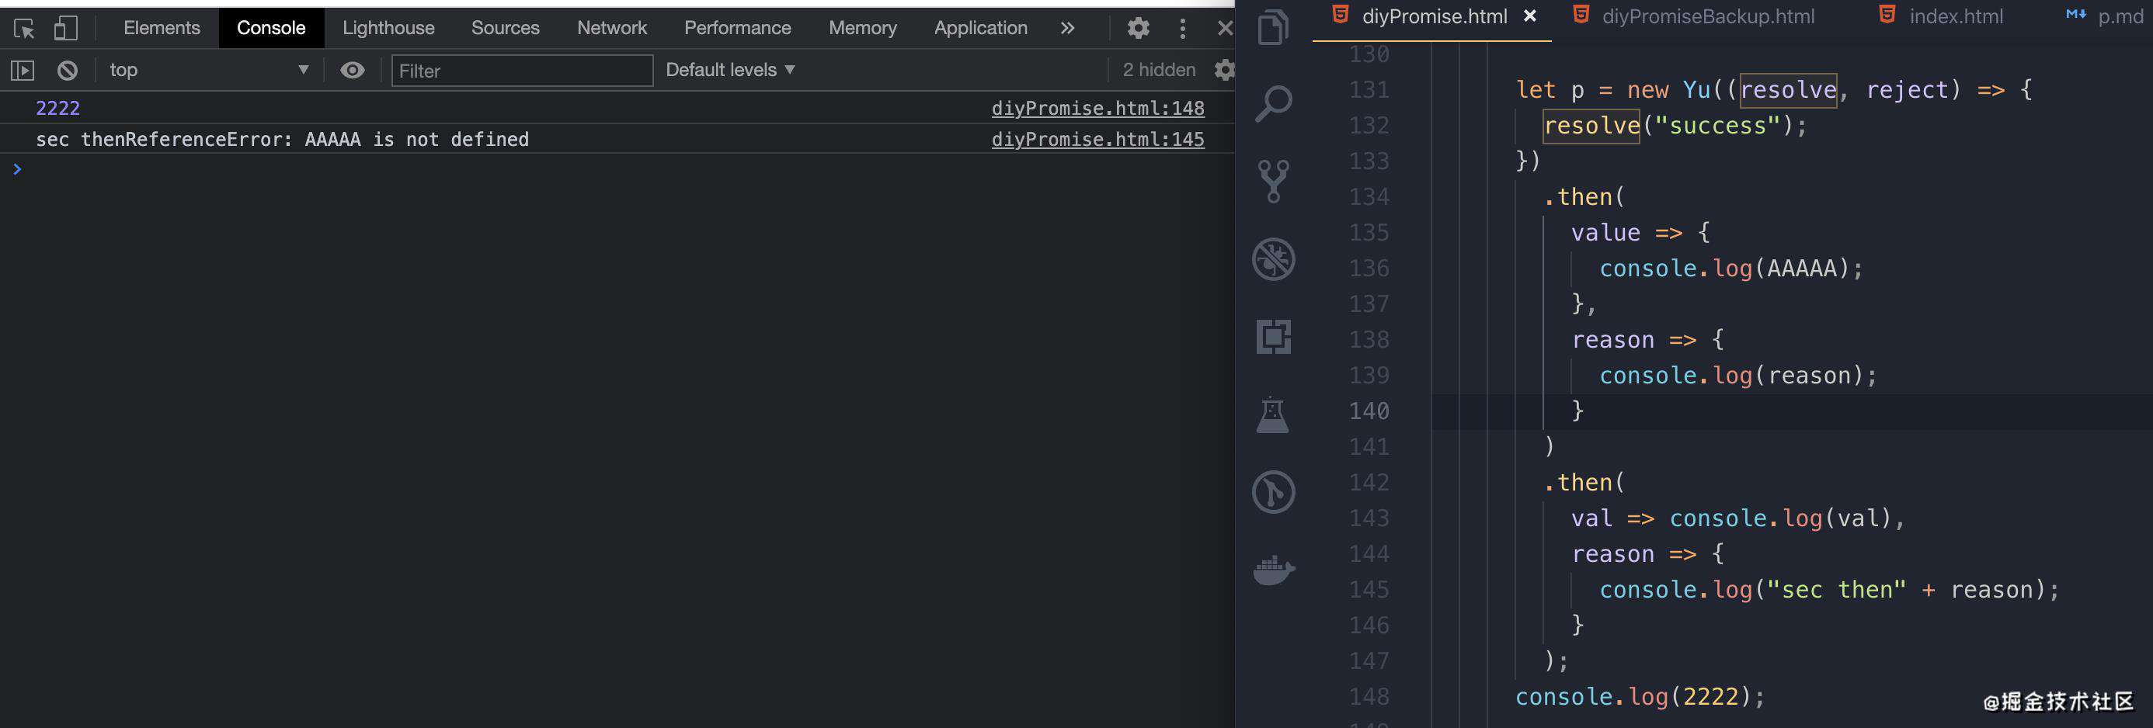
Task: Open the Memory tab
Action: [x=863, y=27]
